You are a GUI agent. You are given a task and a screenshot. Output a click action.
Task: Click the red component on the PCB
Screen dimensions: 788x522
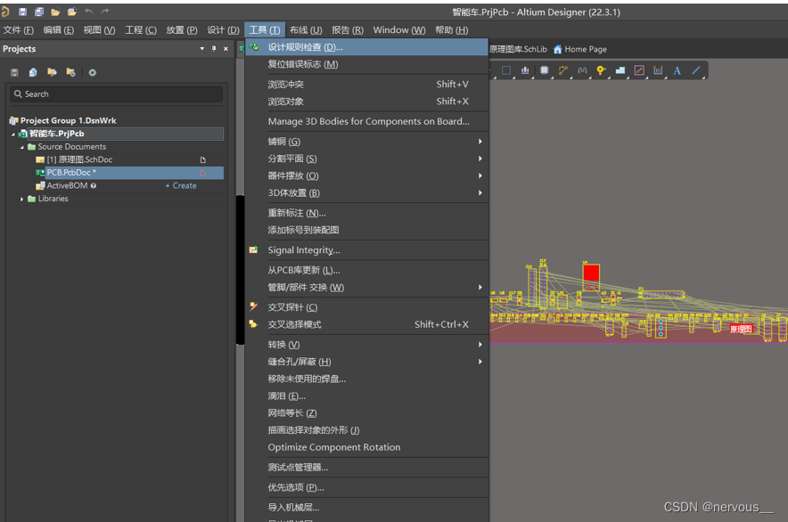(x=591, y=273)
